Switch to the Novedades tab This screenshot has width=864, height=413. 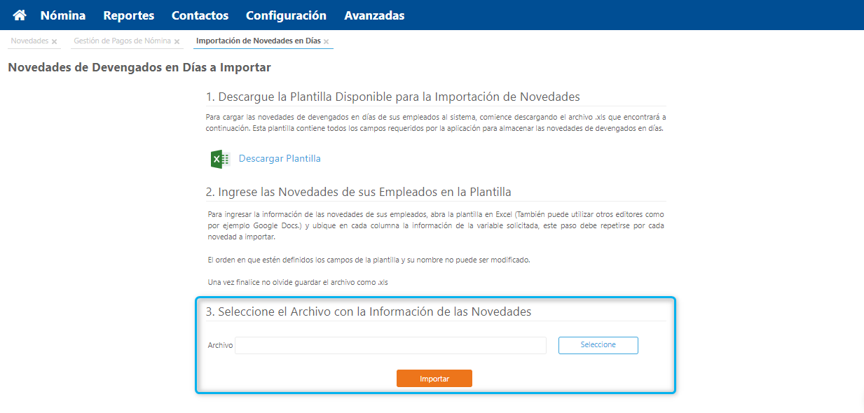tap(29, 41)
